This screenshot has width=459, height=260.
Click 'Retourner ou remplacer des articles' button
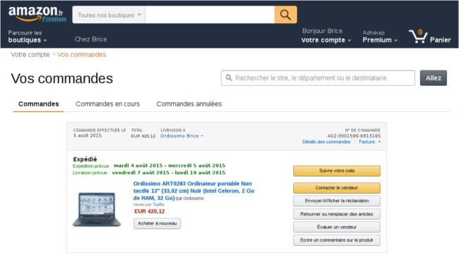(337, 214)
